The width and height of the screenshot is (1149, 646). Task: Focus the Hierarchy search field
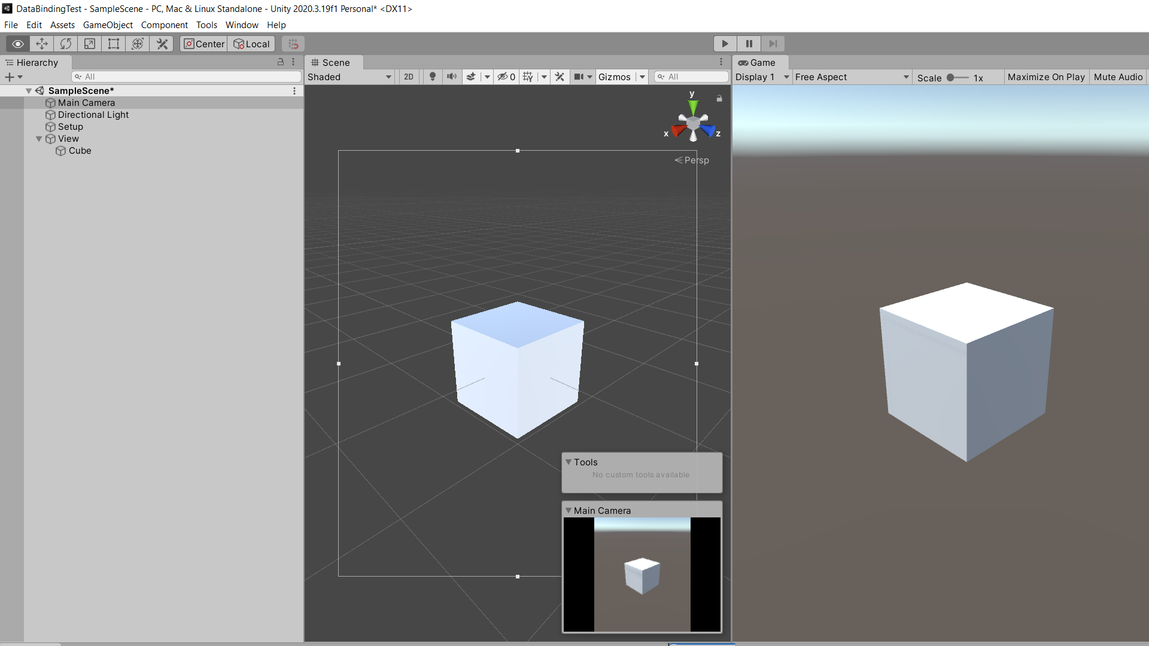pos(186,77)
